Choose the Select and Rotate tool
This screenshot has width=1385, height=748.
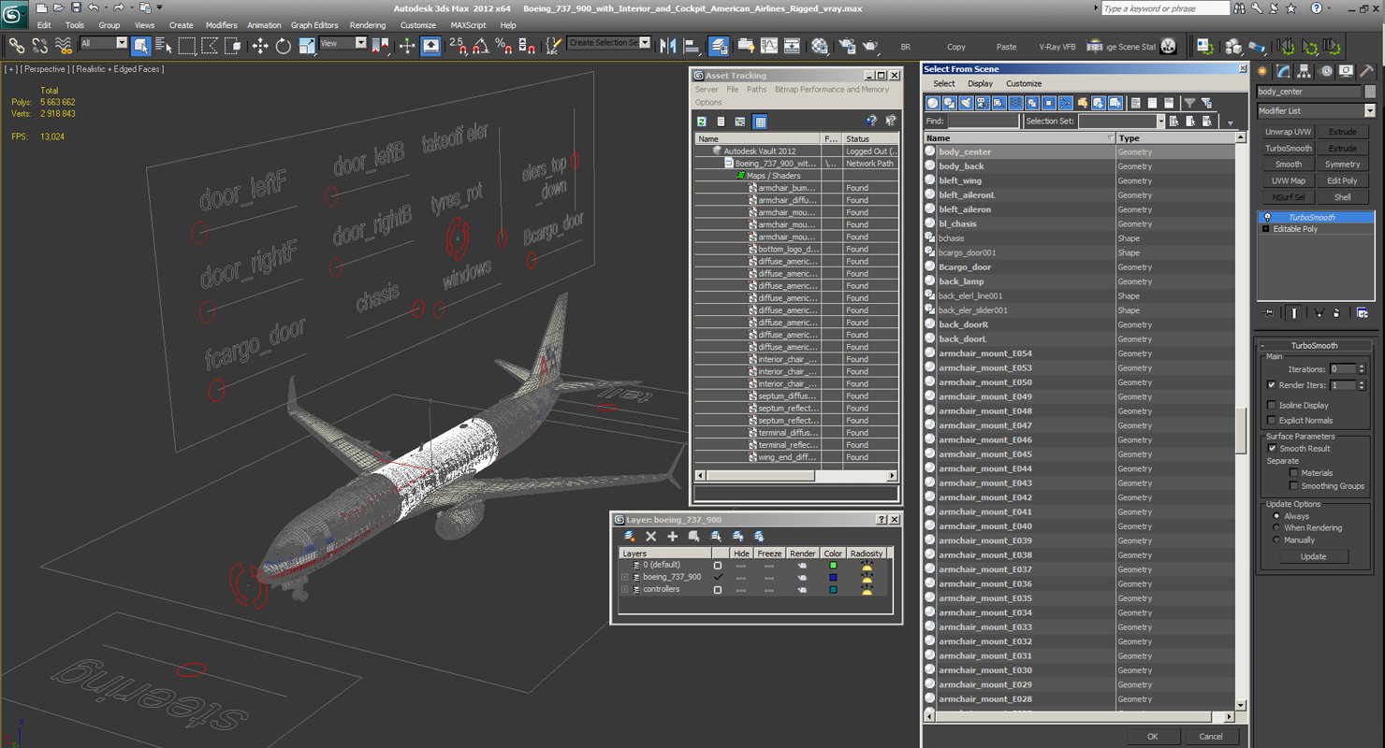pos(283,45)
